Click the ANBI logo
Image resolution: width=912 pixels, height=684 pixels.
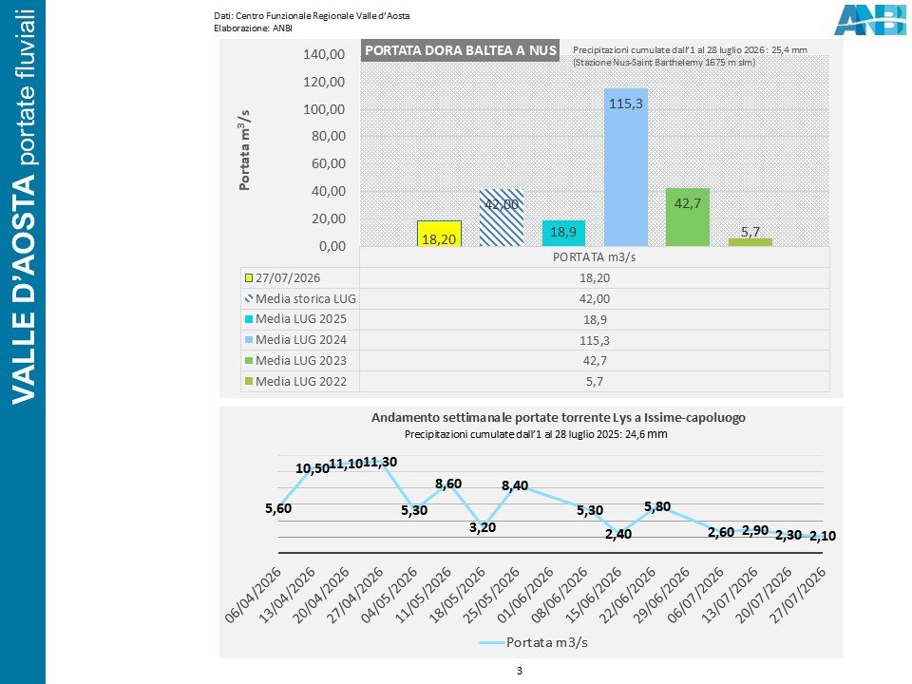870,20
